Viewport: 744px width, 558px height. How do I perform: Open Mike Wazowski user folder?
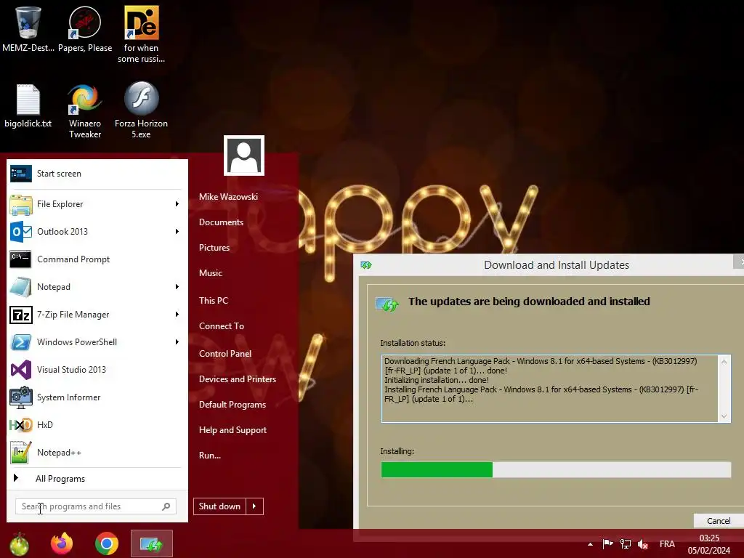228,196
